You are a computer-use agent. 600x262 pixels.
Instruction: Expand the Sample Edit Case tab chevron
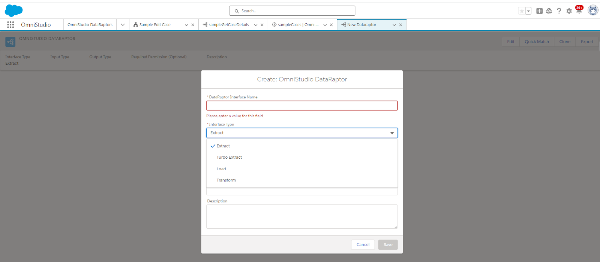[x=186, y=25]
